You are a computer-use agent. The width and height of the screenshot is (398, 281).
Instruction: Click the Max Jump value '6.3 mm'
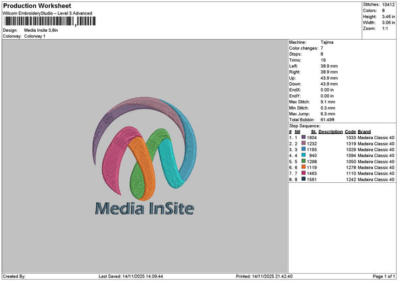point(328,114)
